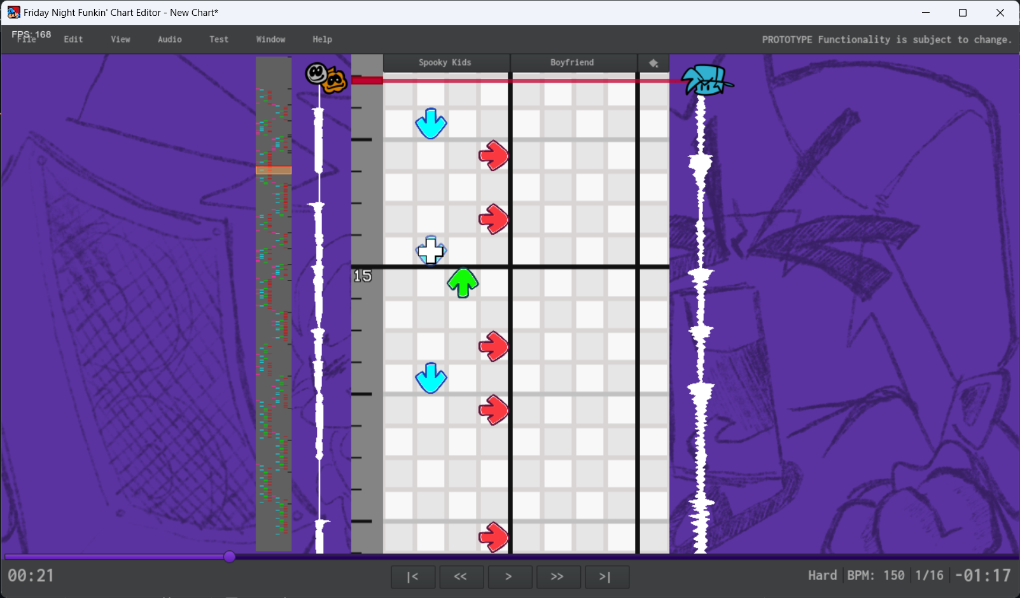Click the Hard difficulty label
Viewport: 1020px width, 598px height.
[822, 575]
